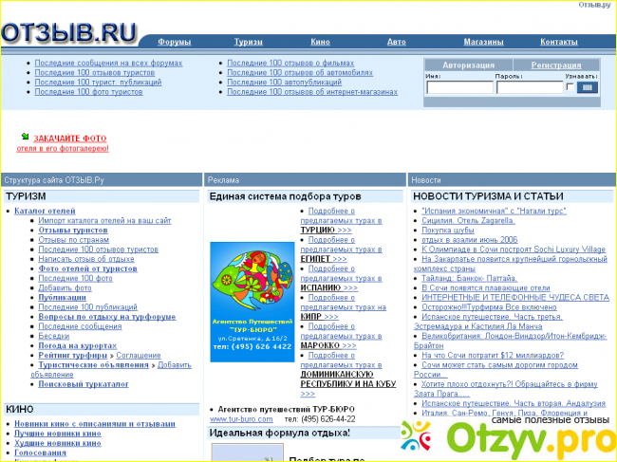Click the colorful fish ТУР-БЮРО banner
This screenshot has width=617, height=462.
(x=252, y=296)
